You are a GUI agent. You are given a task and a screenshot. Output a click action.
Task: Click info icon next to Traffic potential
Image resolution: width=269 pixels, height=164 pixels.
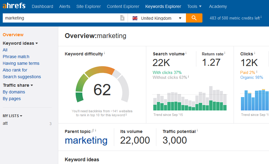click(197, 131)
